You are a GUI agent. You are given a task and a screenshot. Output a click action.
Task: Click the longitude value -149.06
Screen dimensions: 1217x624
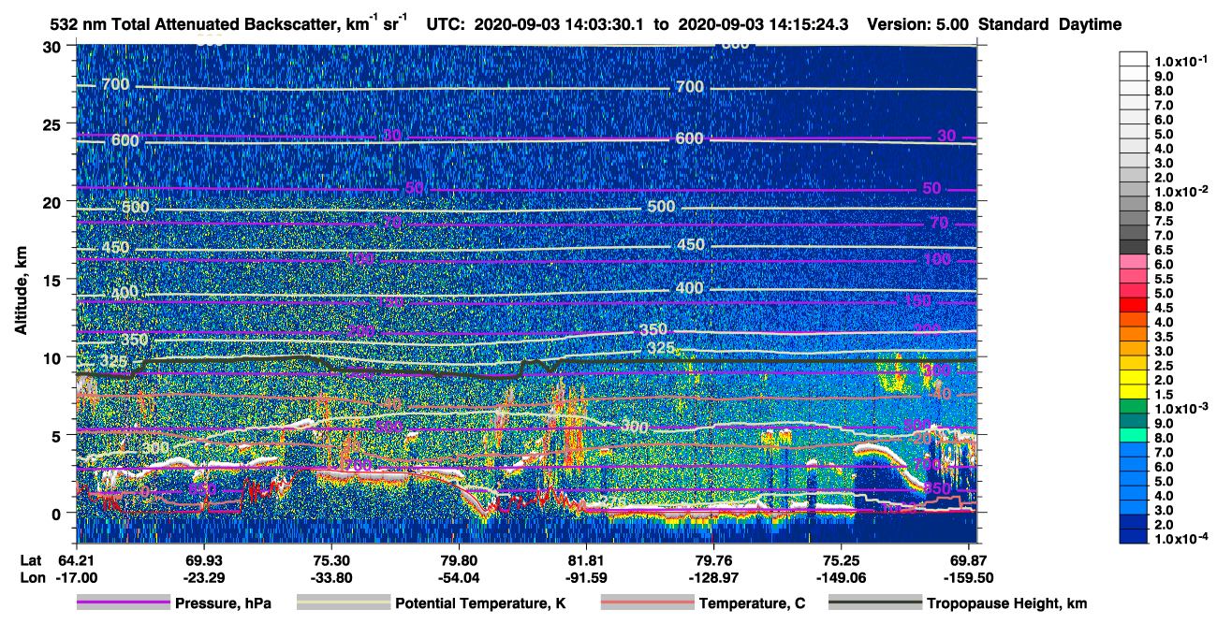click(x=841, y=577)
